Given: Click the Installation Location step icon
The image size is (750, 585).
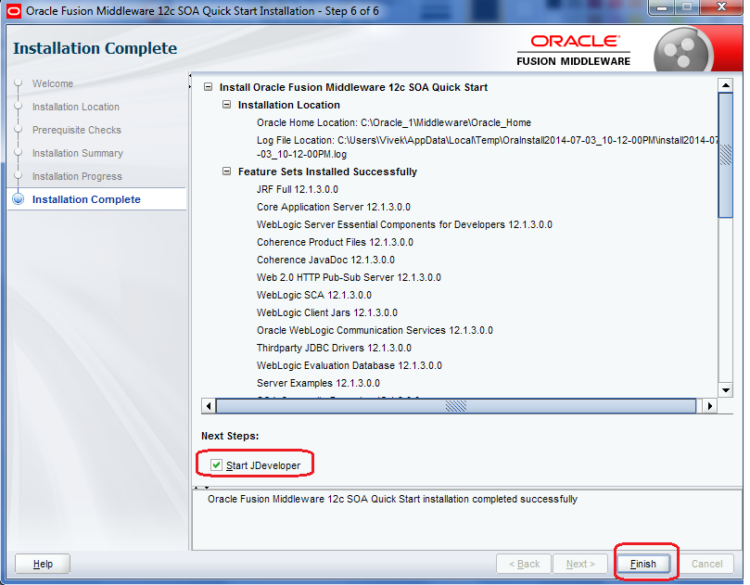Looking at the screenshot, I should (x=20, y=107).
